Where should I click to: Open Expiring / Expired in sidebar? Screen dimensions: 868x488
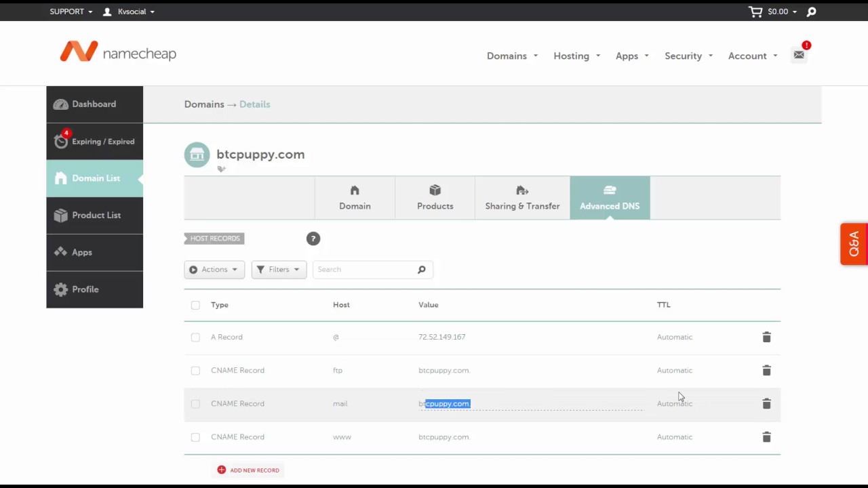pyautogui.click(x=95, y=141)
